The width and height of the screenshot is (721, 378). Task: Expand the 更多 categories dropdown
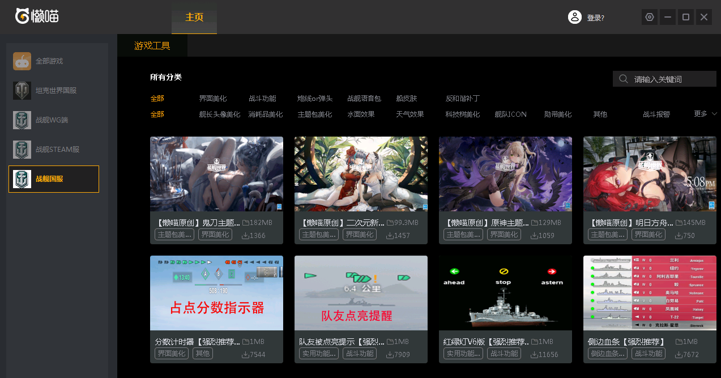click(x=706, y=114)
